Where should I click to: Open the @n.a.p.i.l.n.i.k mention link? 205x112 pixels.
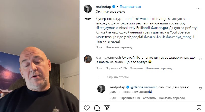(x=154, y=37)
